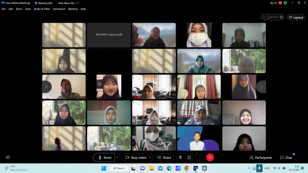
Task: Open the closed captions icon at bottom left
Action: click(x=8, y=157)
